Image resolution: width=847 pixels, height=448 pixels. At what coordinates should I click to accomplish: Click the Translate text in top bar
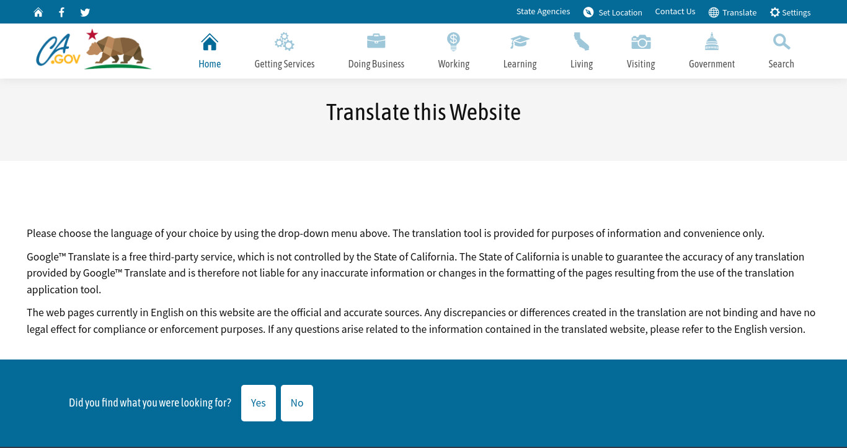(x=739, y=12)
